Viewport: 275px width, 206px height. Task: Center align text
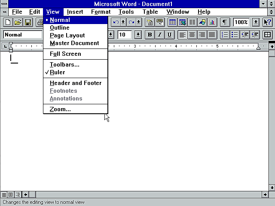click(x=192, y=35)
